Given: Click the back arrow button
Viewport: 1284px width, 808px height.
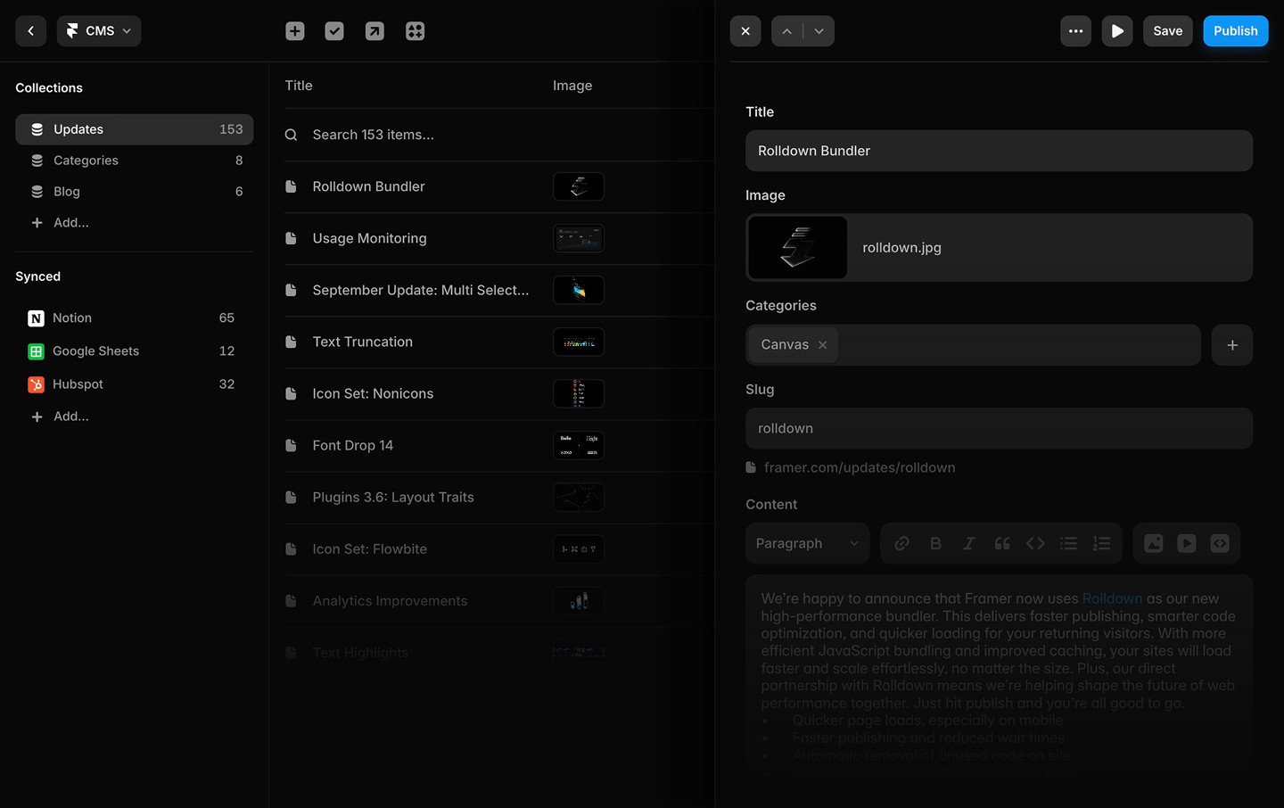Looking at the screenshot, I should (x=30, y=31).
